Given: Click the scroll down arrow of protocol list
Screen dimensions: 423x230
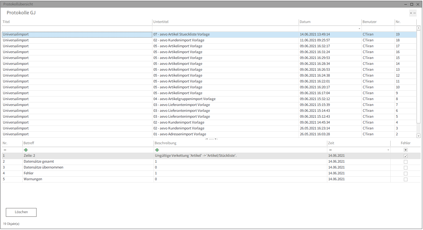Looking at the screenshot, I should tap(418, 136).
